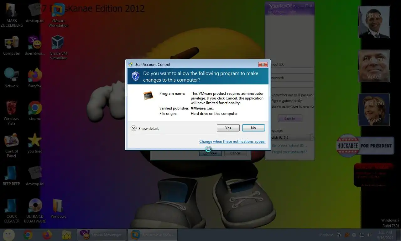Select the BEEP BEEP desktop icon
The height and width of the screenshot is (241, 401).
pos(12,176)
